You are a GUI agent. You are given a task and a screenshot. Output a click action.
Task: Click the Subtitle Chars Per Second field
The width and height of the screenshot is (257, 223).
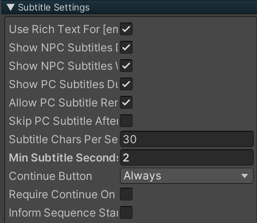tap(187, 139)
